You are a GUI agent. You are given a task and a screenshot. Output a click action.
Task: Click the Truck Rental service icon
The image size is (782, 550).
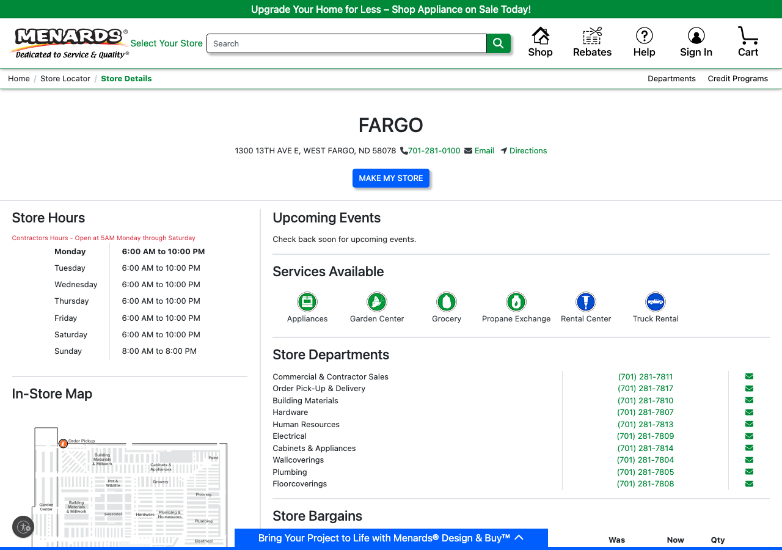pyautogui.click(x=656, y=302)
